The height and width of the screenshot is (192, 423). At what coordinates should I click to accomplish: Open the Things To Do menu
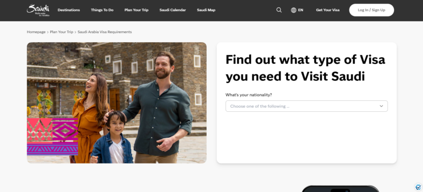pos(102,10)
